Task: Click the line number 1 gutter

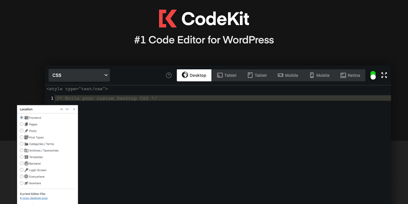Action: pos(52,98)
